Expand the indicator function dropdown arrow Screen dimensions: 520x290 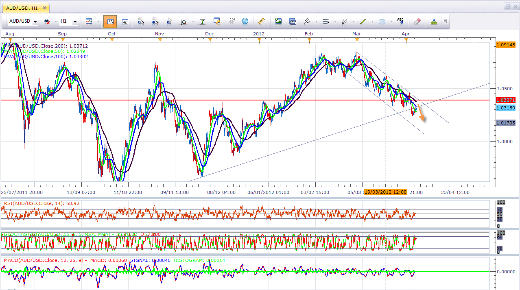316,22
